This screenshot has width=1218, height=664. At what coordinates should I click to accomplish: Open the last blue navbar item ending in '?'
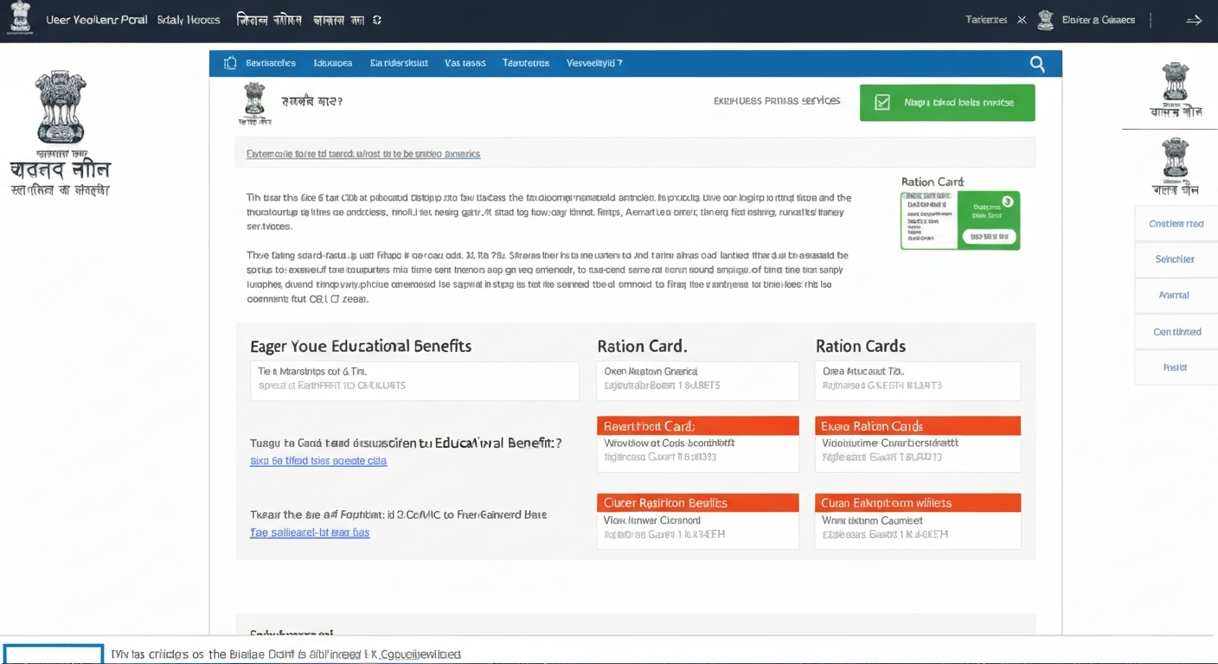(x=594, y=63)
